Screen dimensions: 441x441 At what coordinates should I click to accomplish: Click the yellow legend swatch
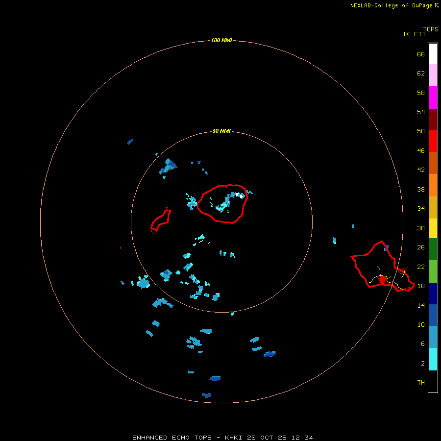pyautogui.click(x=433, y=228)
